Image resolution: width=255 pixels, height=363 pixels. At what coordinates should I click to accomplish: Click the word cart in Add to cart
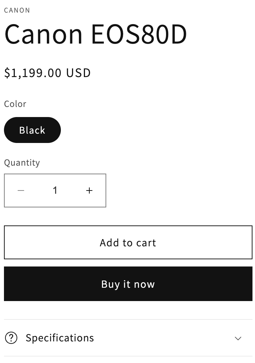(146, 243)
